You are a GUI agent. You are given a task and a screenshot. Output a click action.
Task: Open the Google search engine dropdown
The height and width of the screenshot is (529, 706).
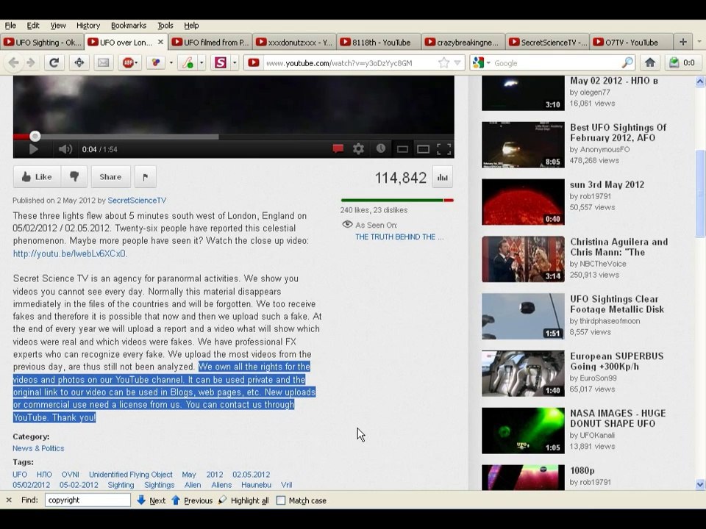[x=488, y=63]
